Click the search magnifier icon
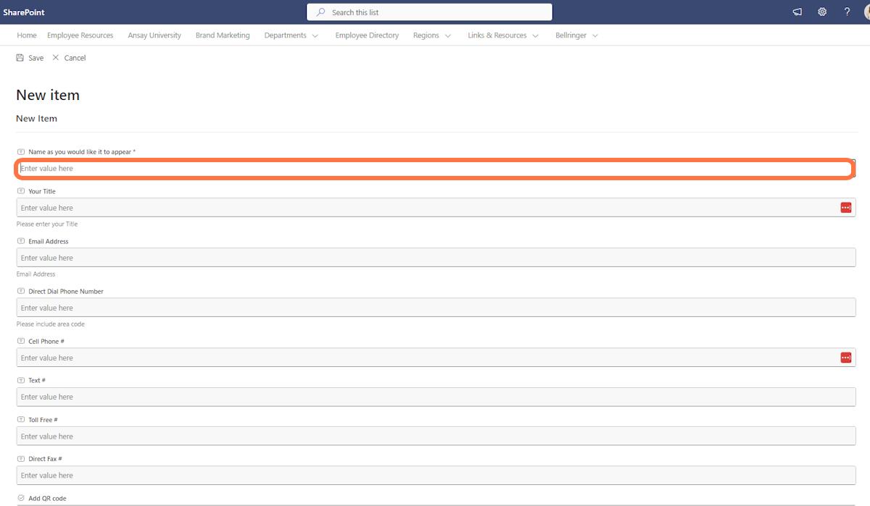The height and width of the screenshot is (506, 870). point(321,12)
